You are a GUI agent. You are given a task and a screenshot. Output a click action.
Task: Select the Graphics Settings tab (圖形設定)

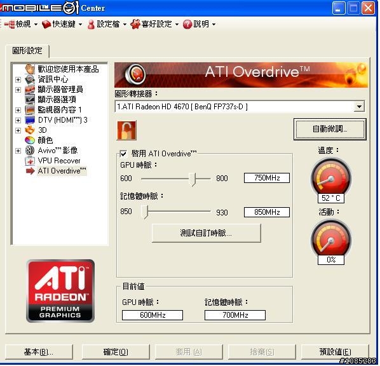pos(27,51)
